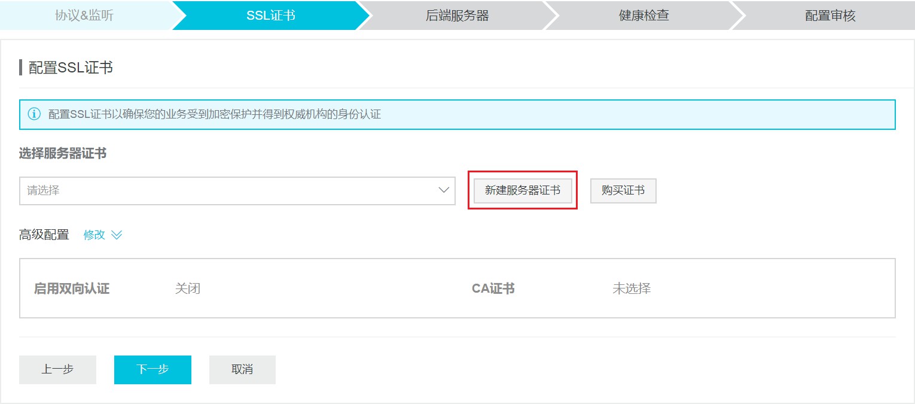This screenshot has width=915, height=404.
Task: Click the 配置SSL证书 section heading
Action: 71,68
